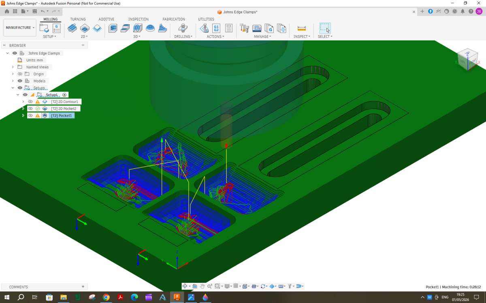Open the MANUFACTURE workspace dropdown
The image size is (486, 303).
(x=20, y=27)
